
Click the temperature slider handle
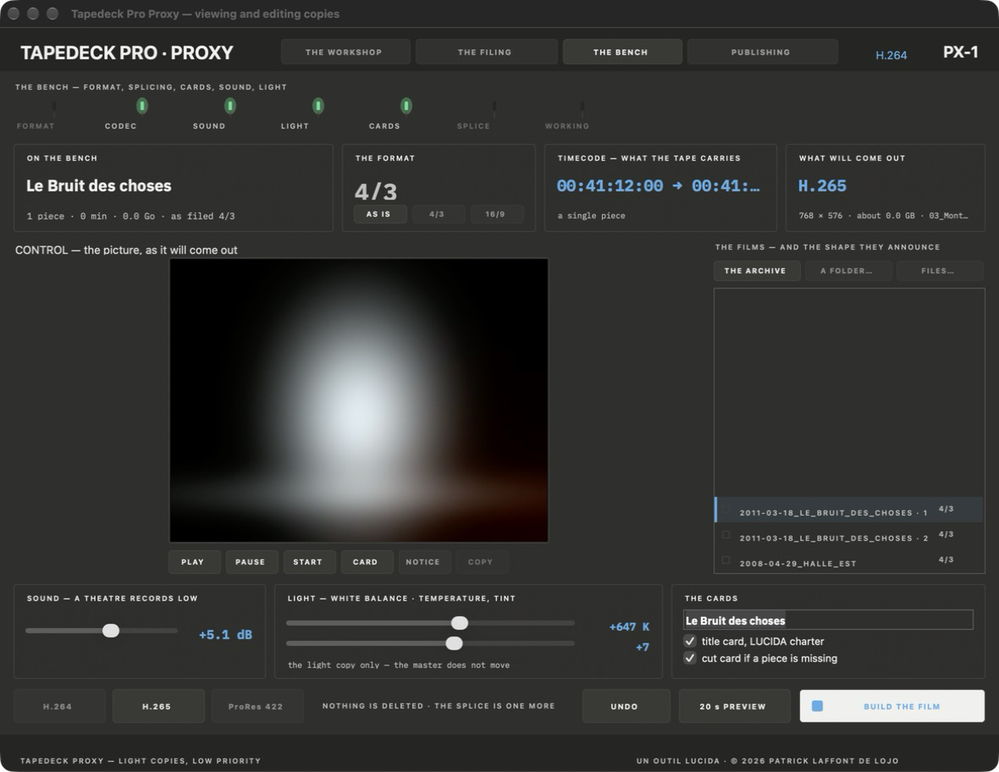click(x=460, y=623)
